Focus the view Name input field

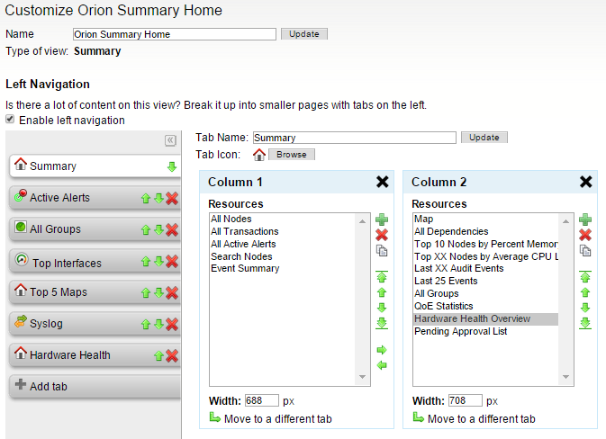175,34
